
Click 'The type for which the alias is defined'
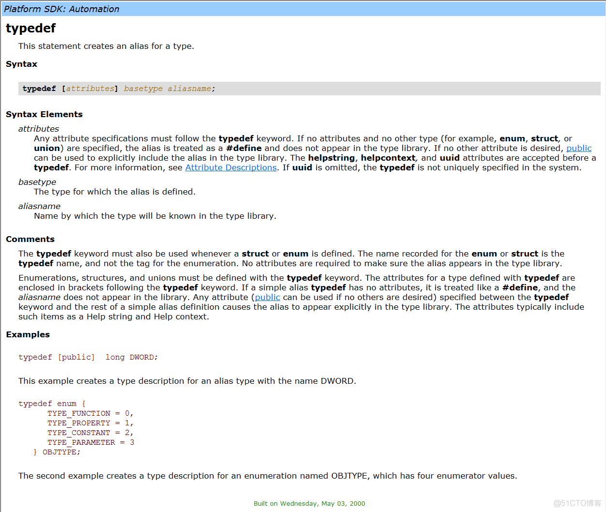[115, 192]
